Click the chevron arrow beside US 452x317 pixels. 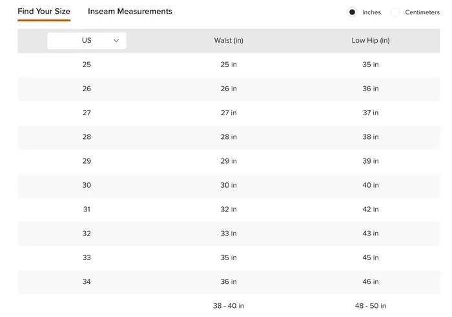click(x=116, y=41)
